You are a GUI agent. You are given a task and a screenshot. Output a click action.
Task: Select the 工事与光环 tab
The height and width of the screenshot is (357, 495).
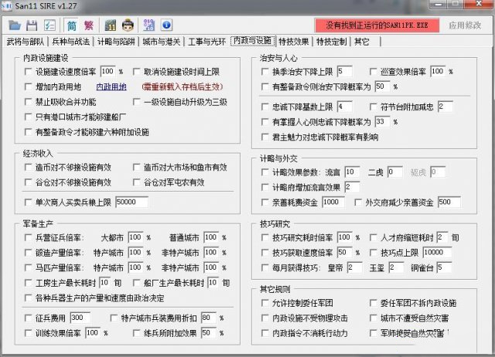click(207, 42)
